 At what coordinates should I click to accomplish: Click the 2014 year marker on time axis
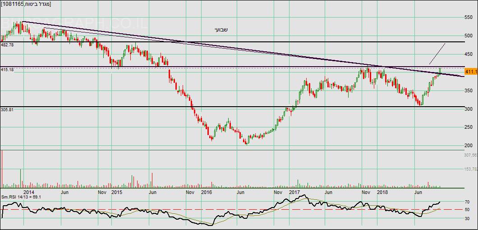click(29, 192)
